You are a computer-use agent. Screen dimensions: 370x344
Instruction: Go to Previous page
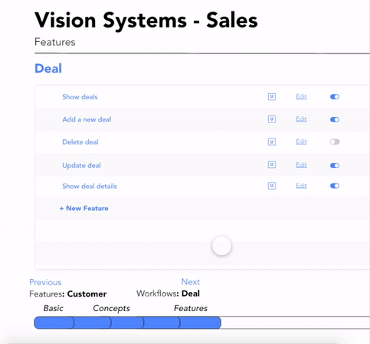(45, 282)
